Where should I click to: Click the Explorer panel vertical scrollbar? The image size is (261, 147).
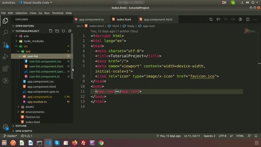(72, 56)
